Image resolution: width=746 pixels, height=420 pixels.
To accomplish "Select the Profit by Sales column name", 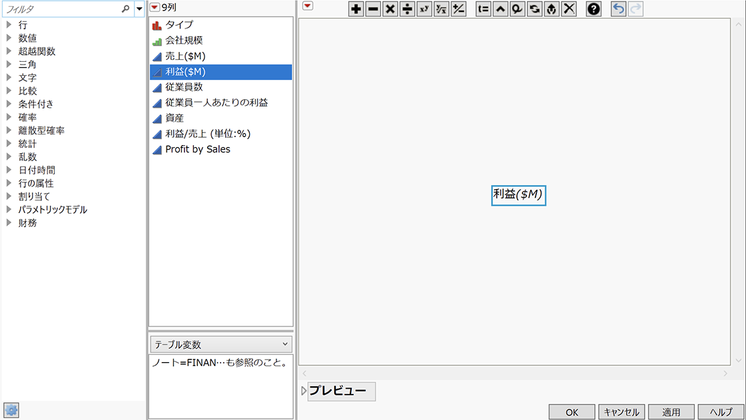I will pyautogui.click(x=198, y=149).
